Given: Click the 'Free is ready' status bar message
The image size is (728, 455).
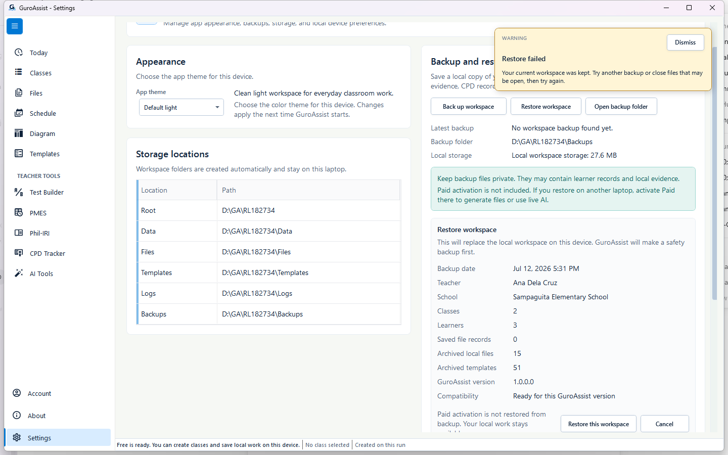Looking at the screenshot, I should tap(208, 445).
